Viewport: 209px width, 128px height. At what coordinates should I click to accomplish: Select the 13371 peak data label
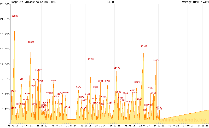[x=91, y=59]
